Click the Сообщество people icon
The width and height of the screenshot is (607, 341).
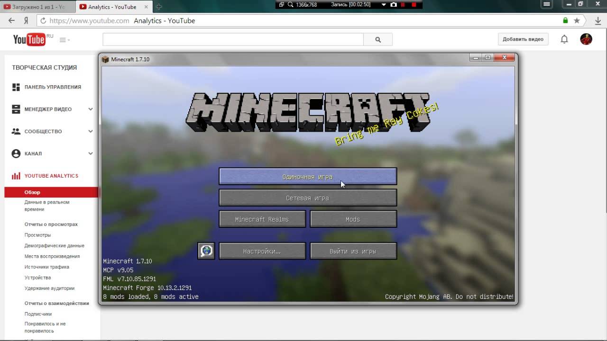(x=16, y=132)
